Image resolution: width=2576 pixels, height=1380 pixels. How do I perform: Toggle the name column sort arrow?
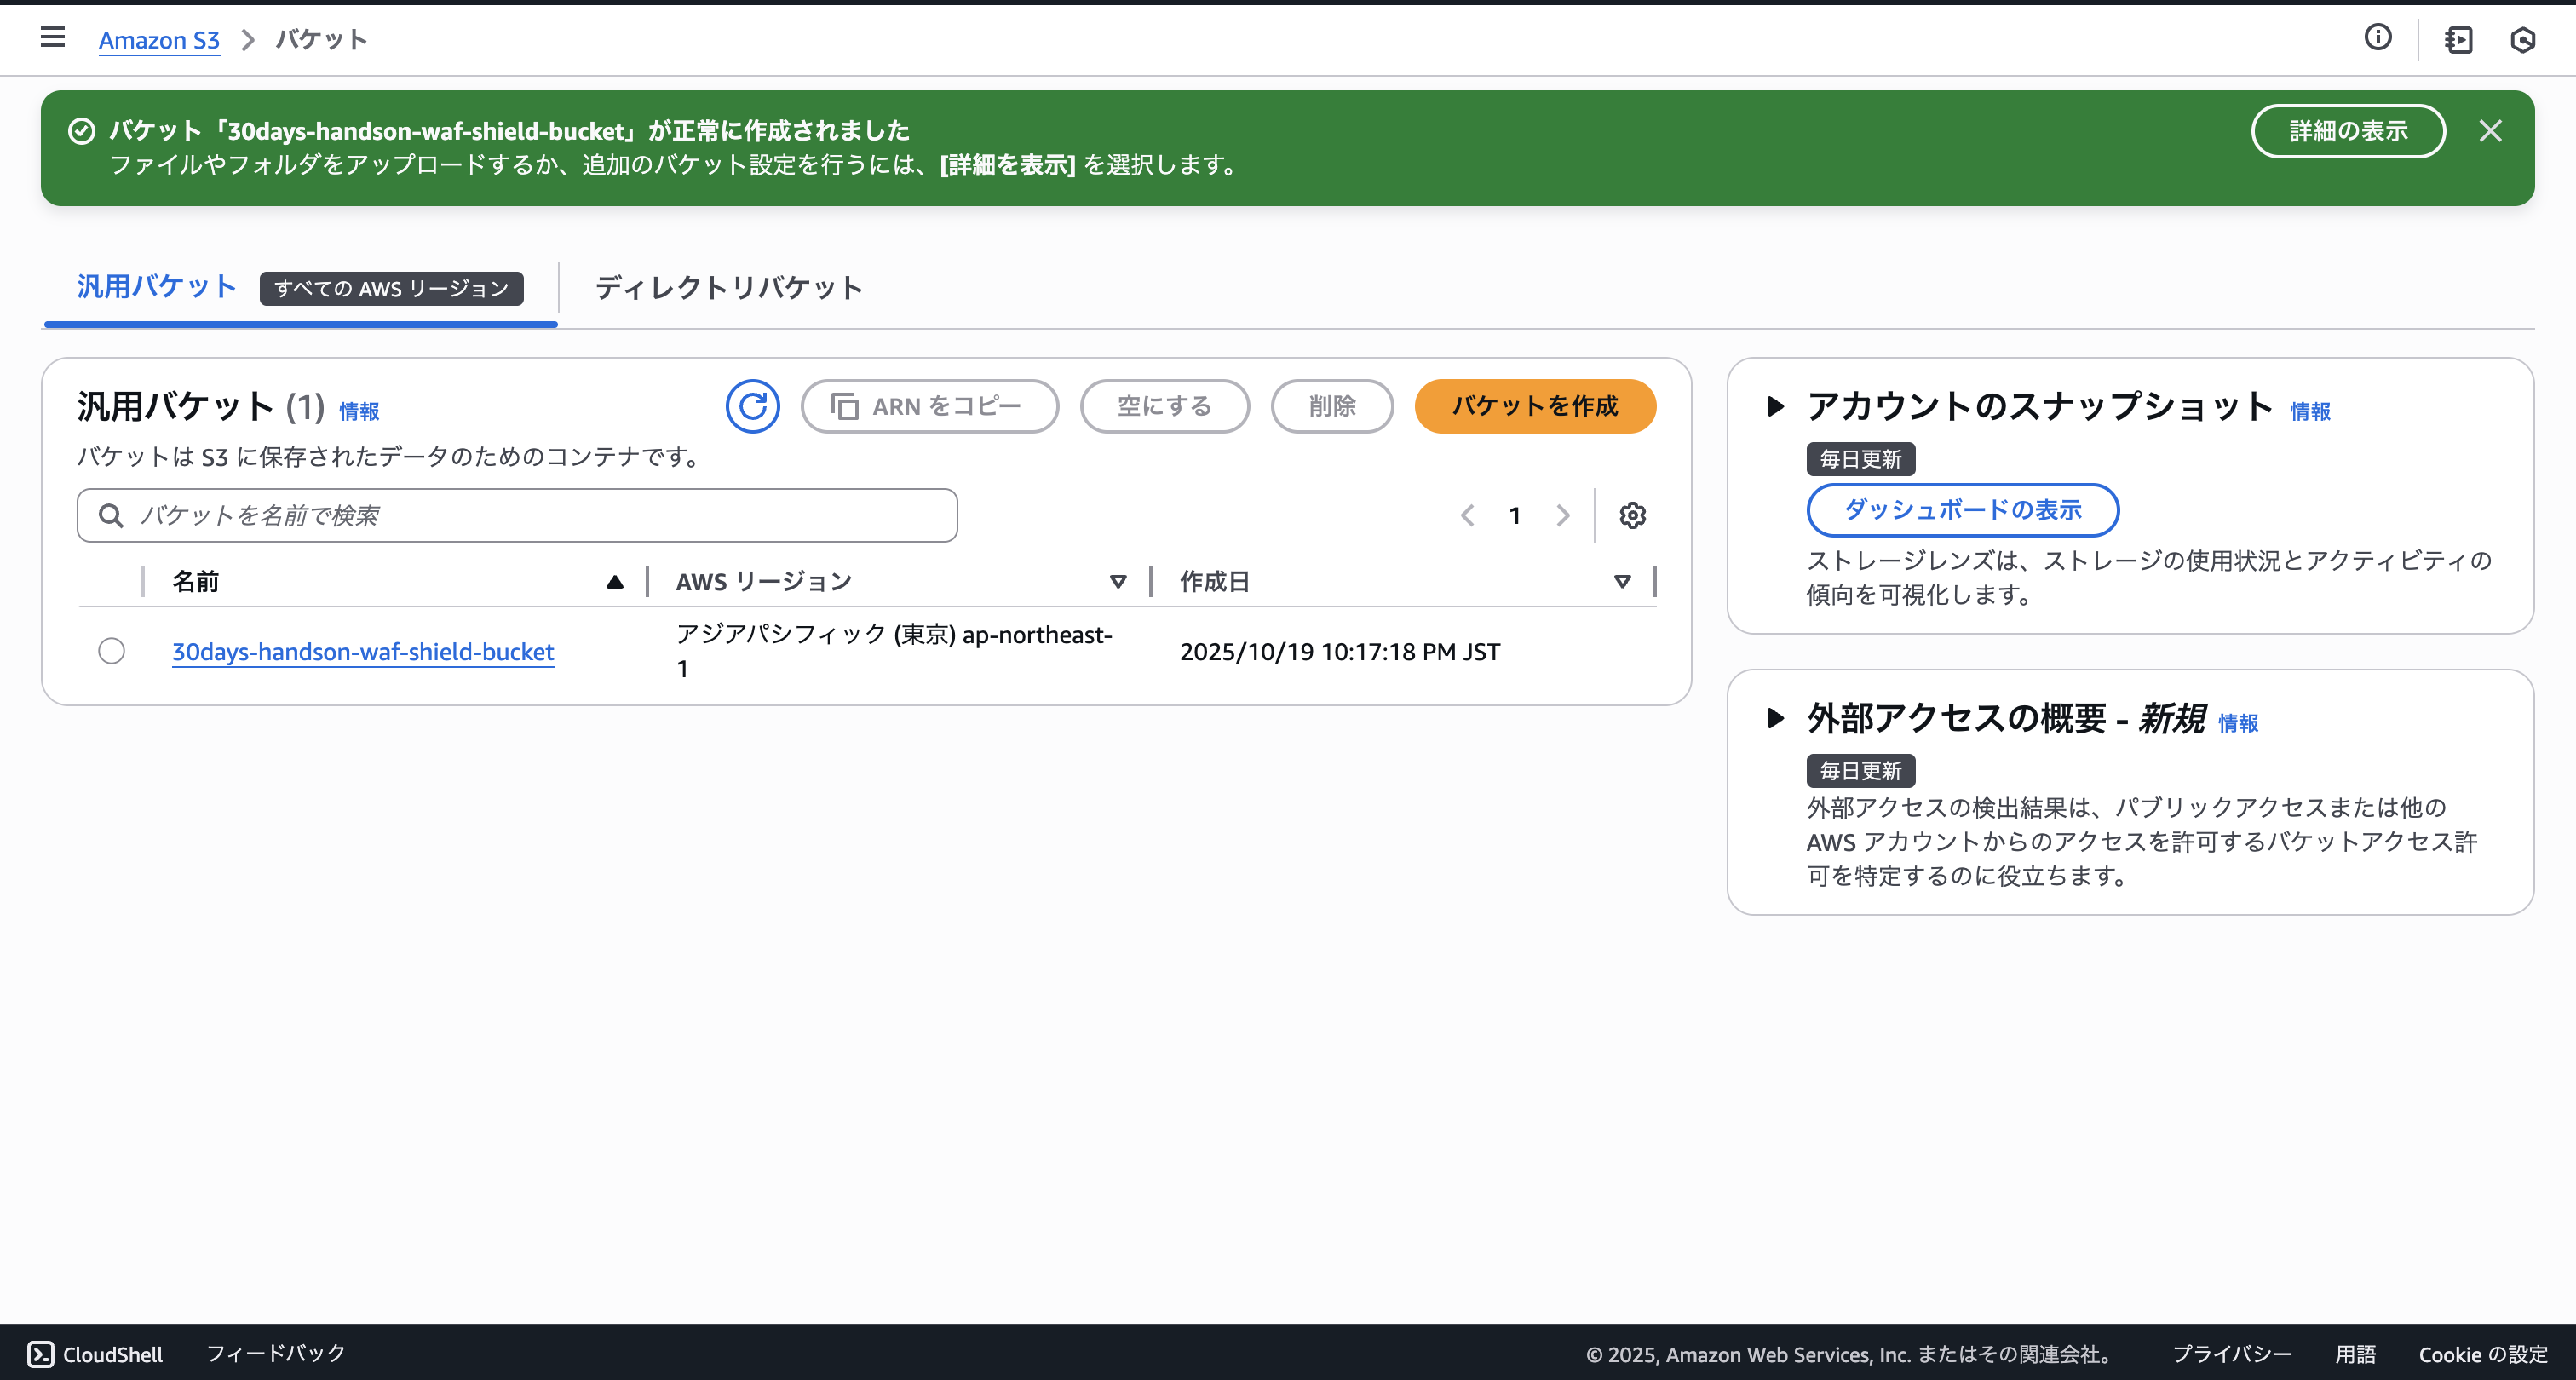[x=616, y=581]
